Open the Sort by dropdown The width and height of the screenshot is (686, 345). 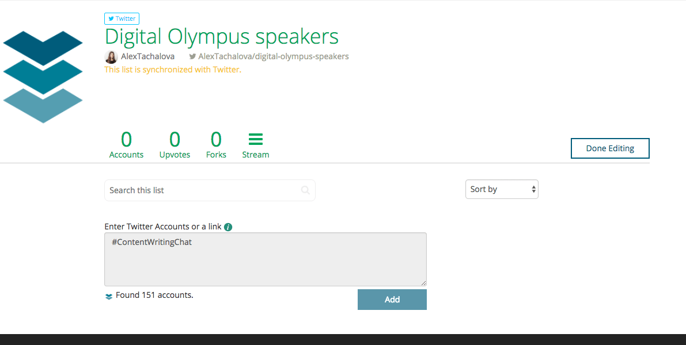(x=501, y=189)
